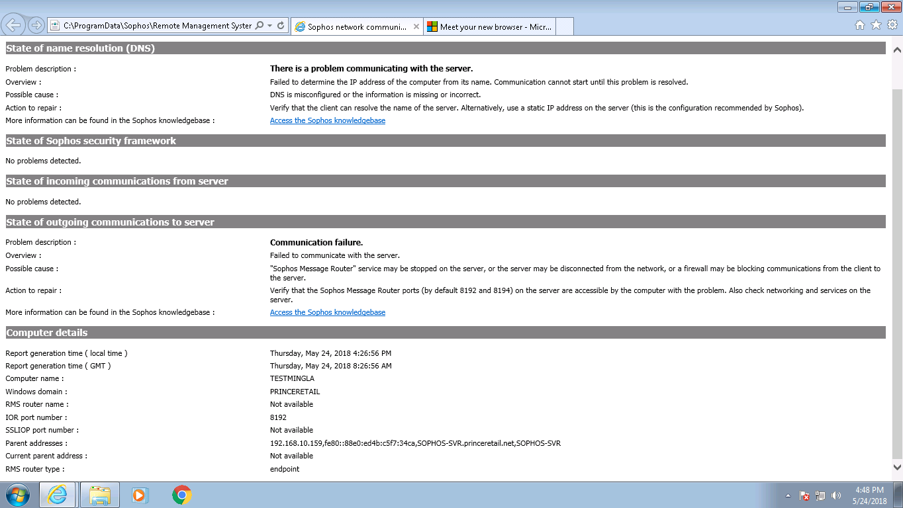Viewport: 903px width, 508px height.
Task: Open the Home page icon
Action: pos(860,25)
